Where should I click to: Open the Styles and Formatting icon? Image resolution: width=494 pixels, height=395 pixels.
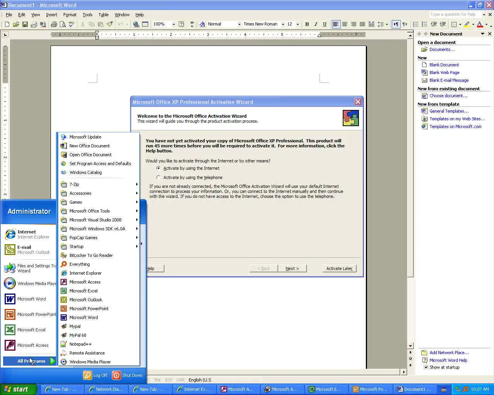202,24
